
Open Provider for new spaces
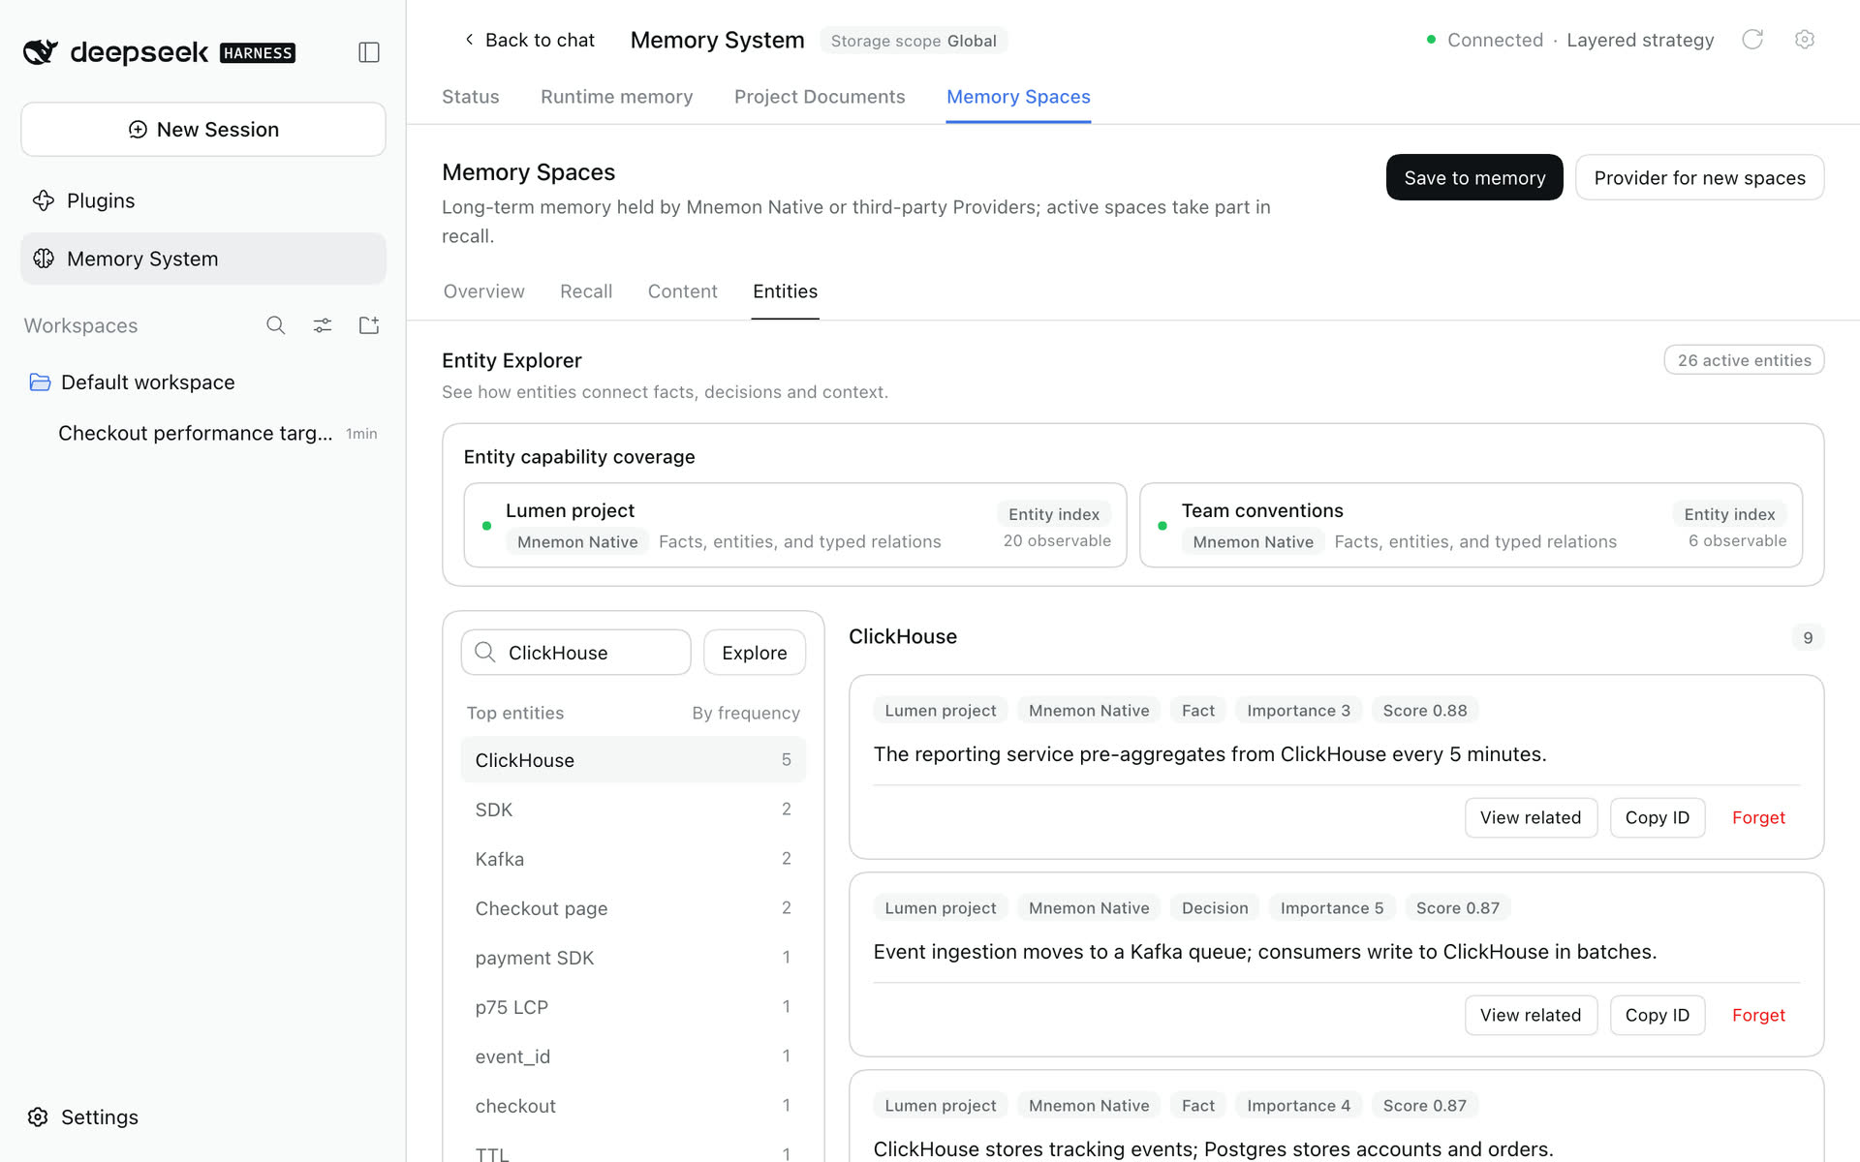(x=1699, y=177)
